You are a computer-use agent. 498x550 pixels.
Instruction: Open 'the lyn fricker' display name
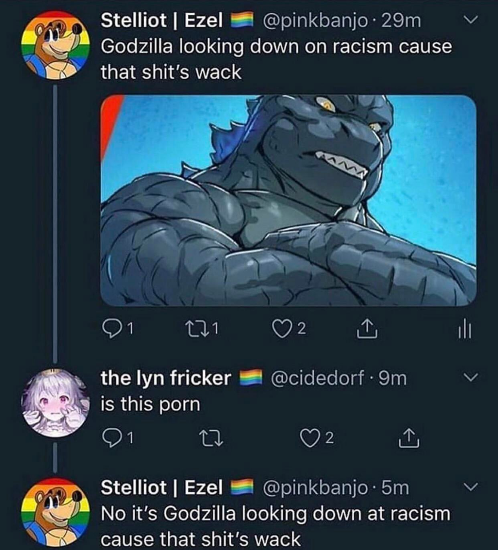(x=166, y=378)
